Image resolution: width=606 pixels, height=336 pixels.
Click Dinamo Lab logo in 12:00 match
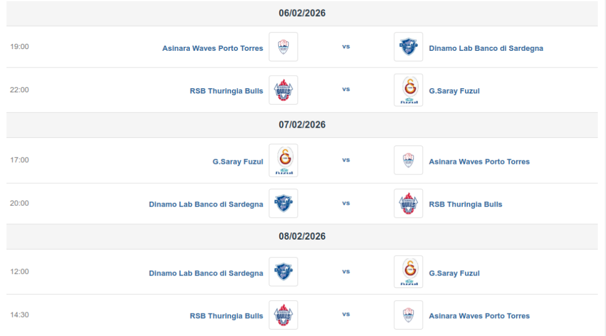coord(283,272)
